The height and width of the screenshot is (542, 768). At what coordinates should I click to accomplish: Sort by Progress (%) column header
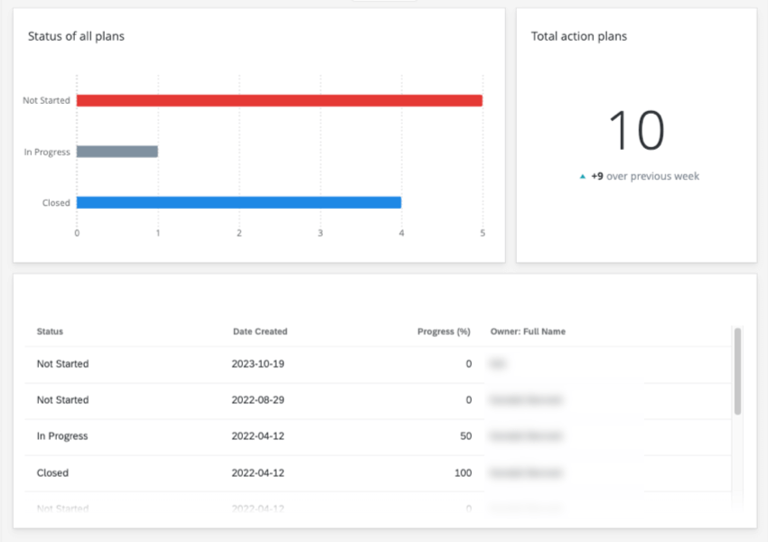pos(444,332)
